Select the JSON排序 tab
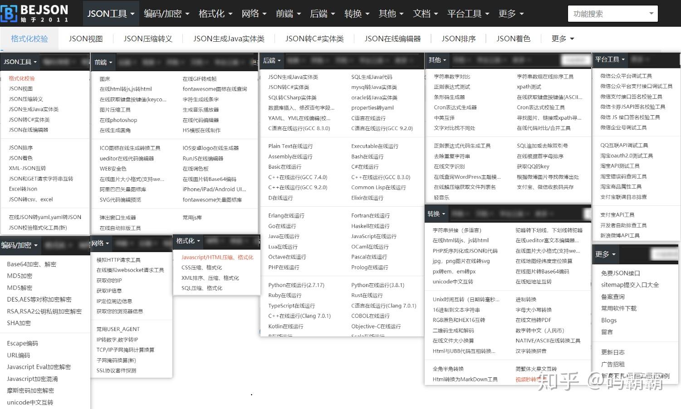 click(459, 39)
